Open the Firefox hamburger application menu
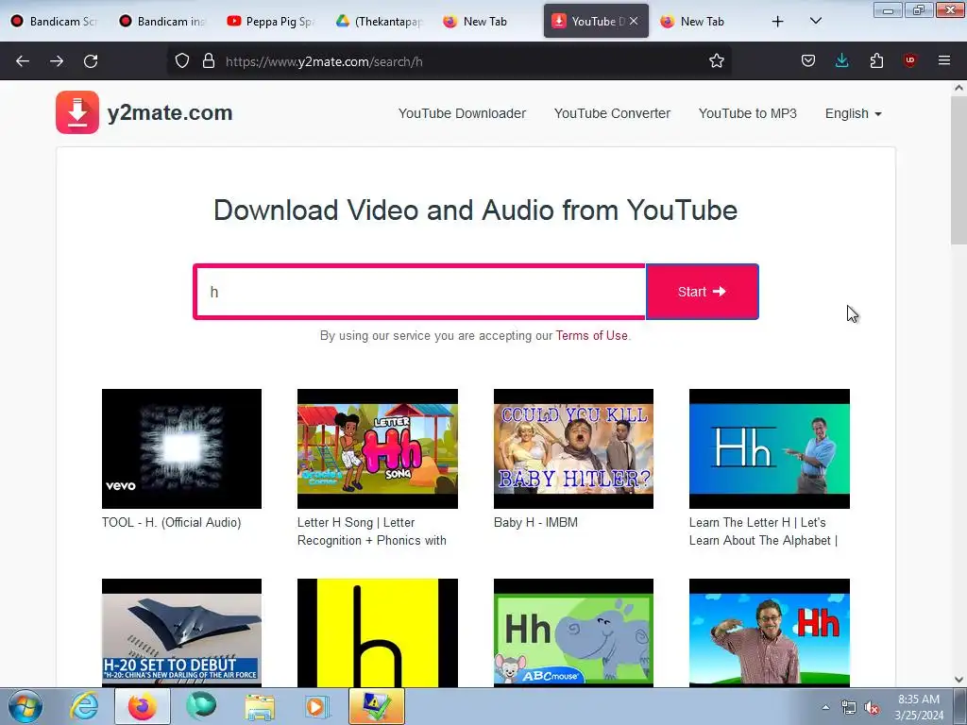 pyautogui.click(x=944, y=61)
